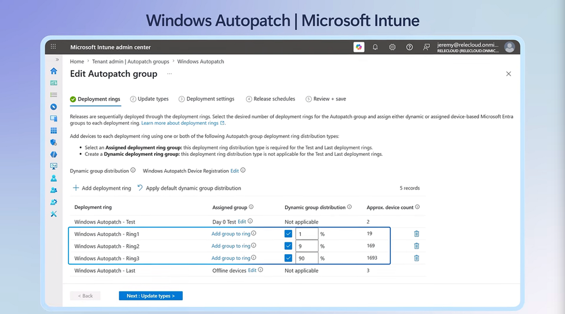Edit the Offline devices assigned group
The width and height of the screenshot is (565, 314).
(252, 270)
